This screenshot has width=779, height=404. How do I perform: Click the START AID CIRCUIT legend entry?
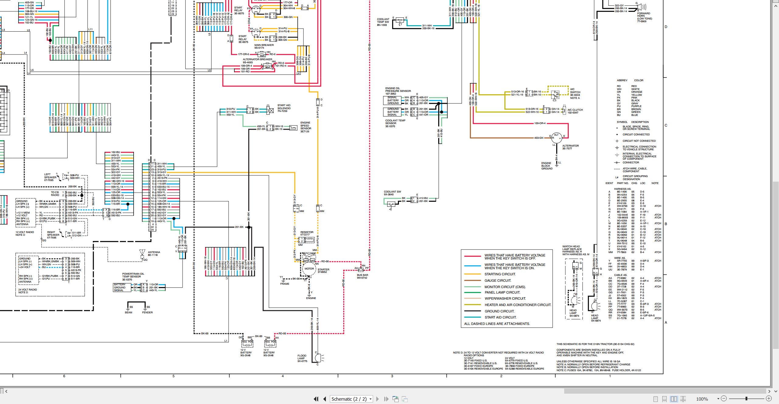501,317
